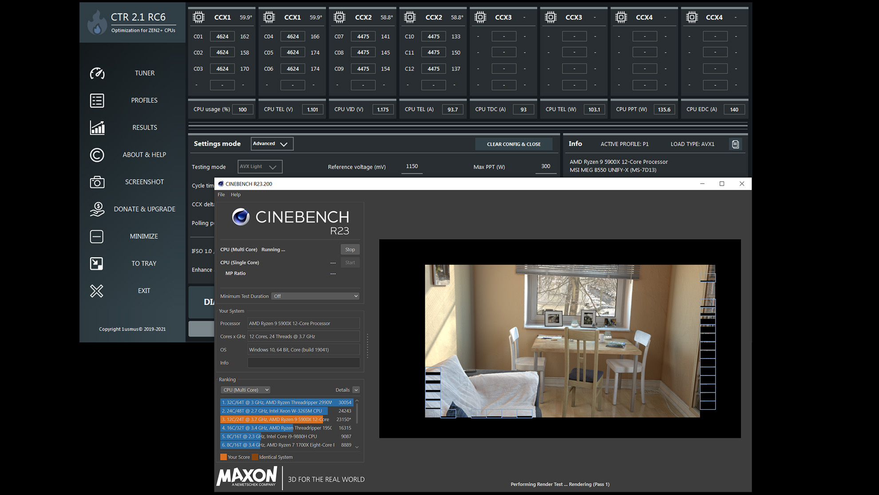Click Clear Config & Close button

(x=514, y=144)
